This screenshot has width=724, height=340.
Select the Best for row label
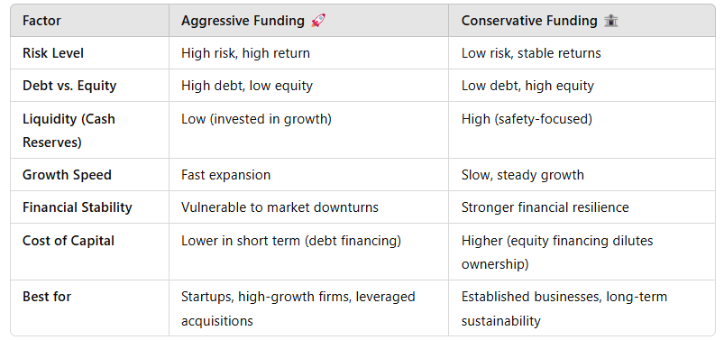click(x=47, y=296)
